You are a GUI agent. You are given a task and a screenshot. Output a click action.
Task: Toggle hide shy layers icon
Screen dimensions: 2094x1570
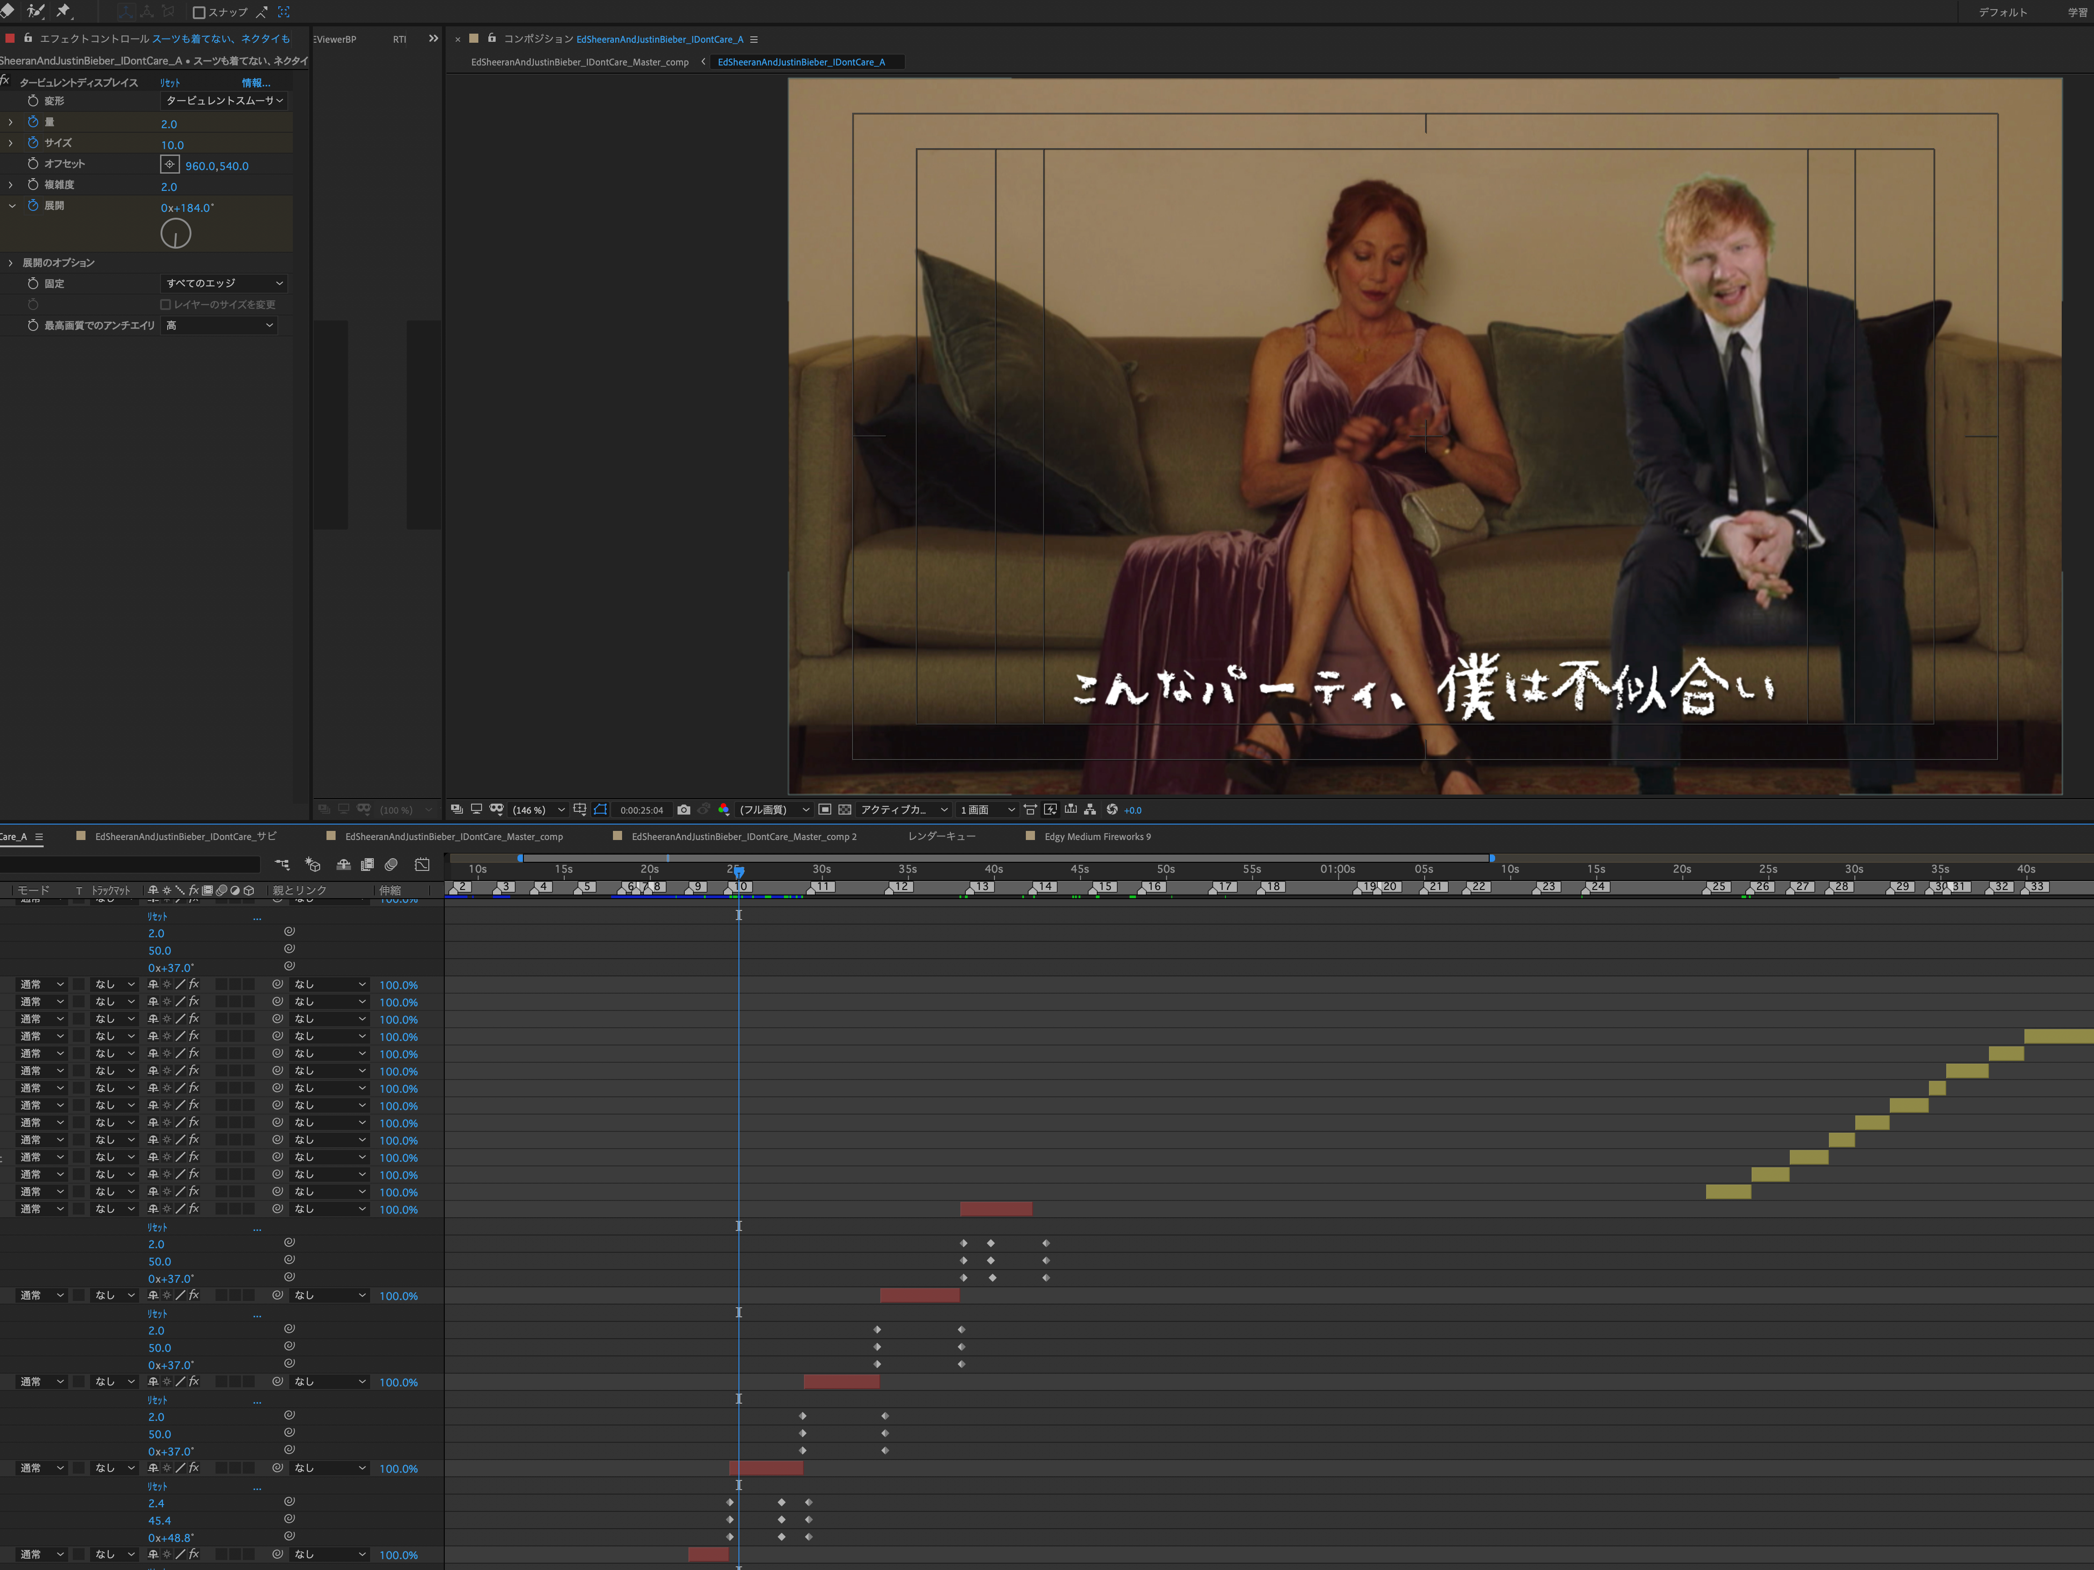(x=344, y=864)
